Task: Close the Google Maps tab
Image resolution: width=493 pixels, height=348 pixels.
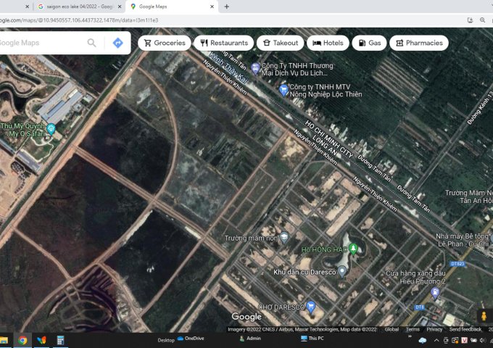Action: 212,7
